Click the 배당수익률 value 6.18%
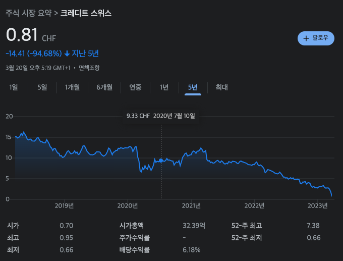This screenshot has width=343, height=261. (x=192, y=250)
